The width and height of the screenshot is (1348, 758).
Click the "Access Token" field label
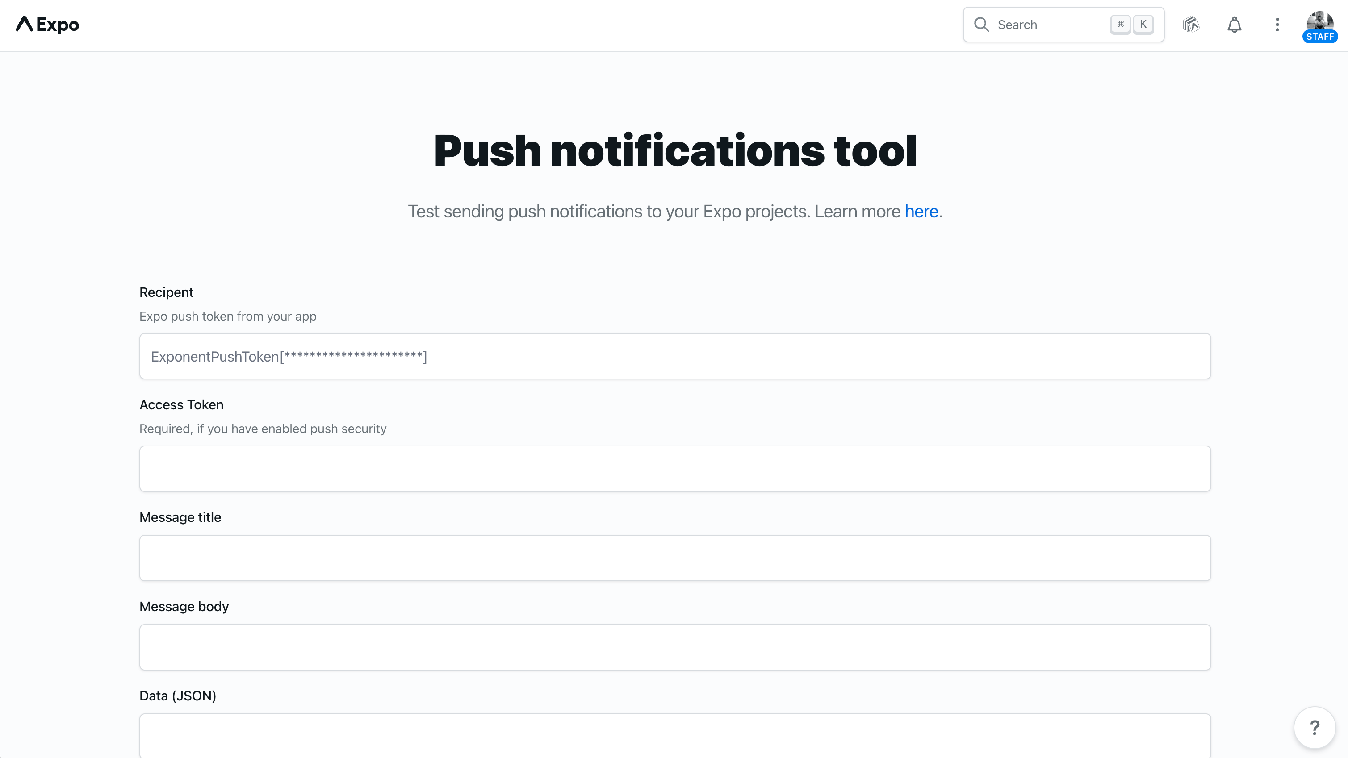pos(182,405)
